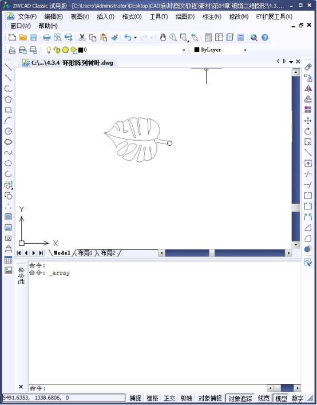Click the Open file folder icon
317x405 pixels.
(x=23, y=37)
